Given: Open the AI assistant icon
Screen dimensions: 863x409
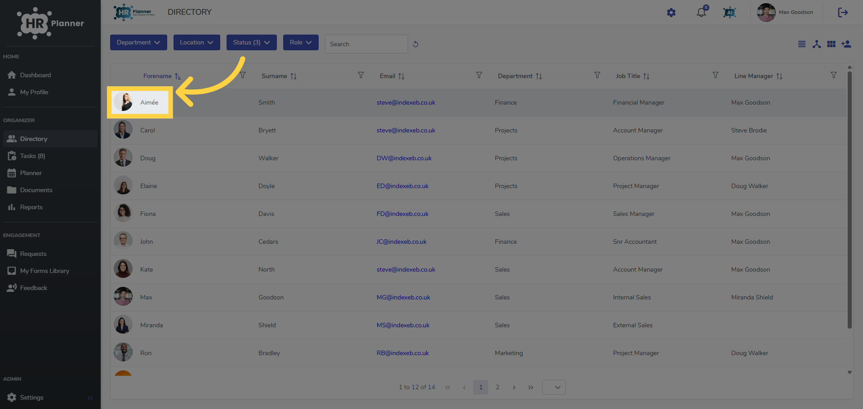Looking at the screenshot, I should (x=730, y=13).
